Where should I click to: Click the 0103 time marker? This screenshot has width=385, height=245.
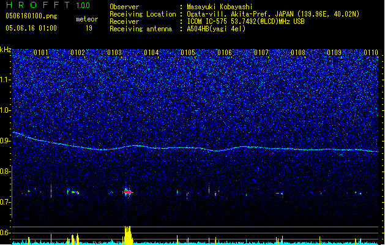click(x=114, y=53)
